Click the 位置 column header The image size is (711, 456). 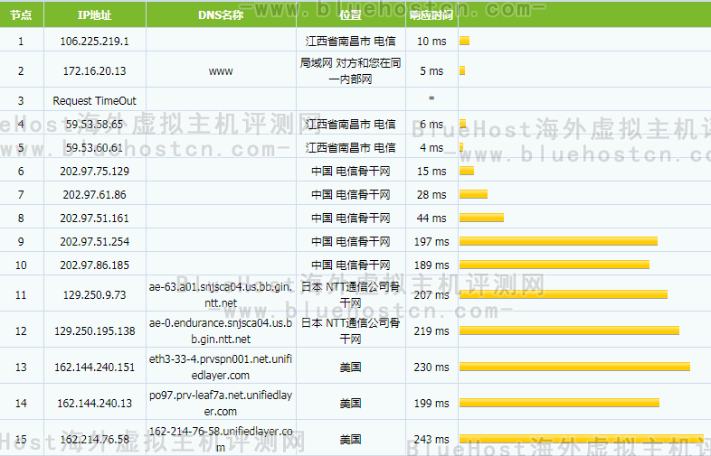point(350,15)
